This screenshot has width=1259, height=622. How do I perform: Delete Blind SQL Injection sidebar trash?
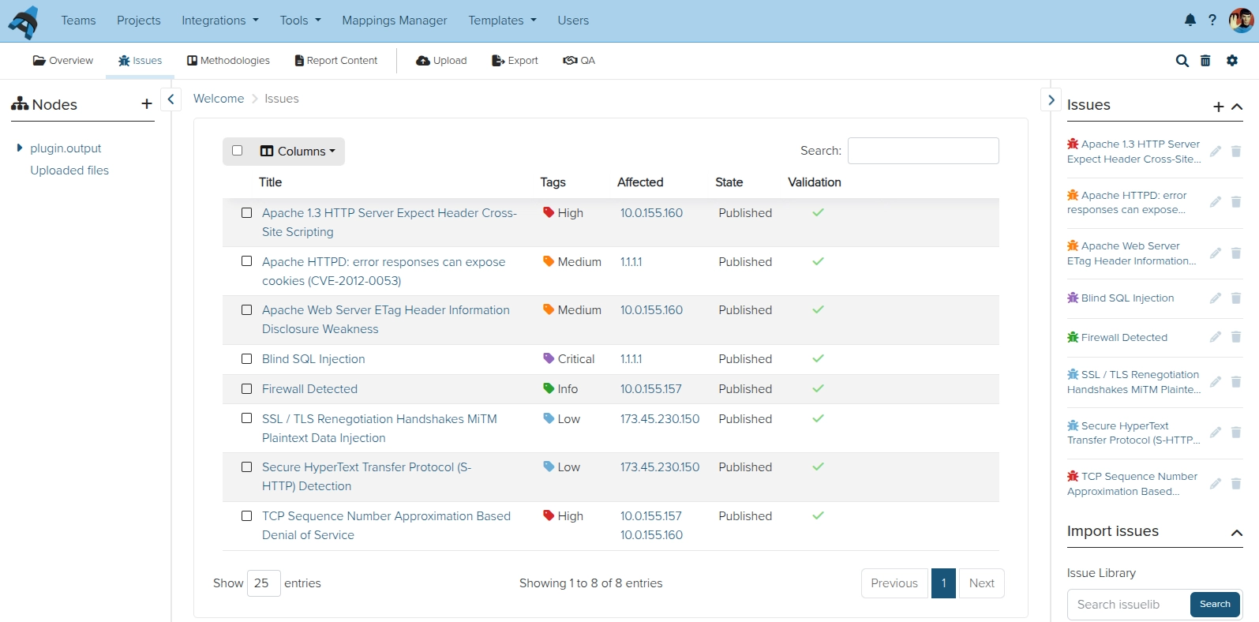pyautogui.click(x=1236, y=298)
